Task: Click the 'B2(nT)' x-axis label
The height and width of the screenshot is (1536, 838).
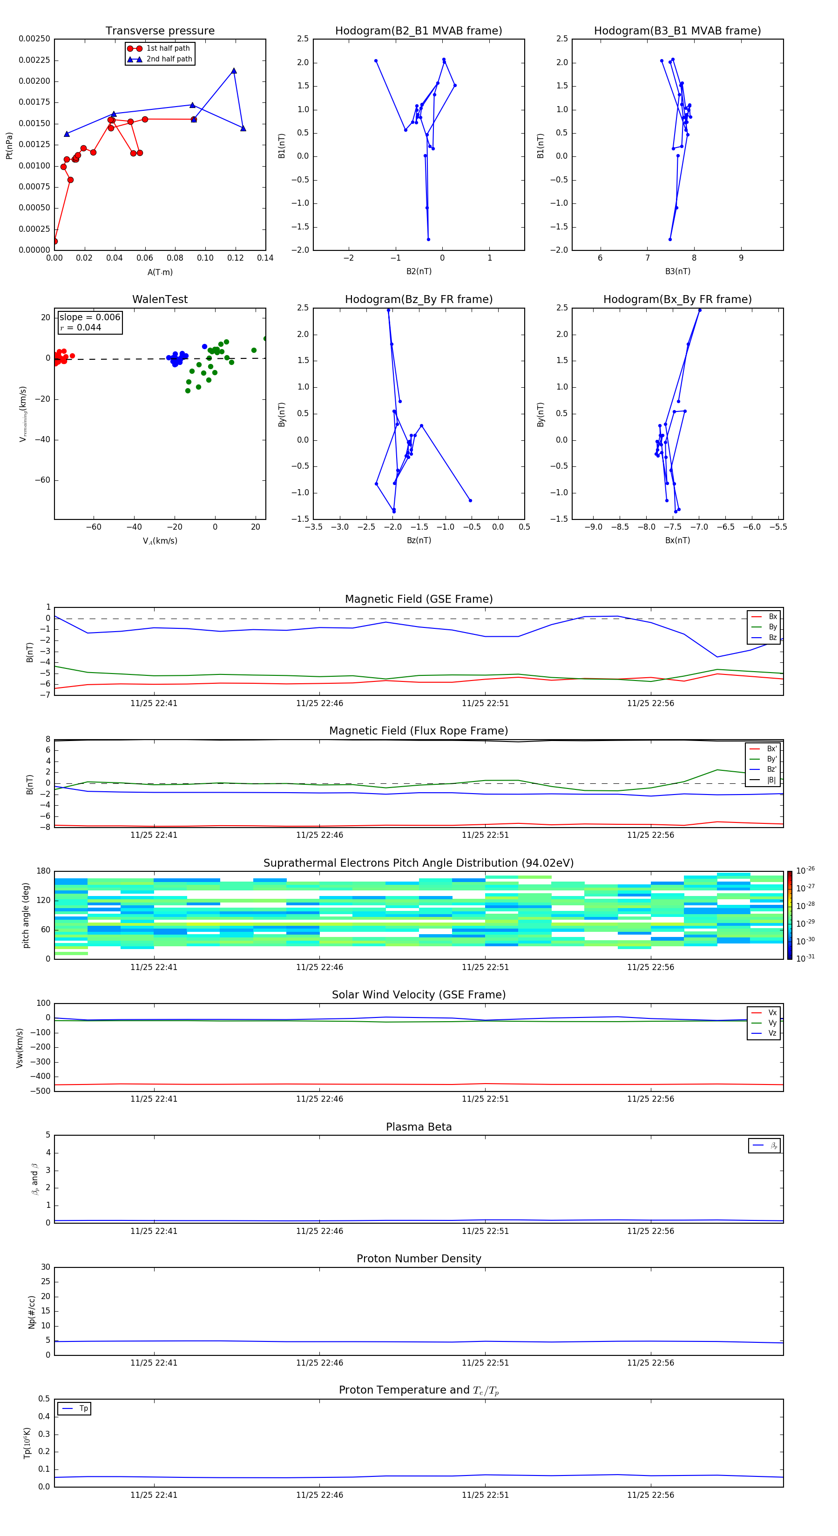Action: tap(419, 271)
